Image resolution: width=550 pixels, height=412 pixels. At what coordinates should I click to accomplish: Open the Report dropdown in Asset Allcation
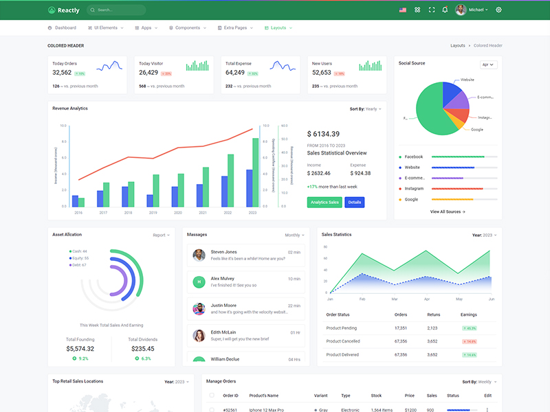(161, 235)
